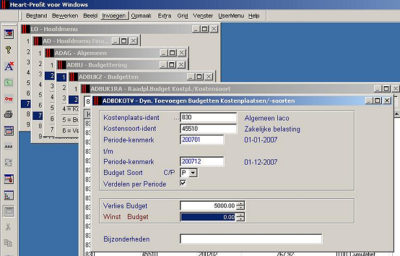Maximize the ADBDKOTV dialog window
Image resolution: width=400 pixels, height=256 pixels.
(377, 100)
